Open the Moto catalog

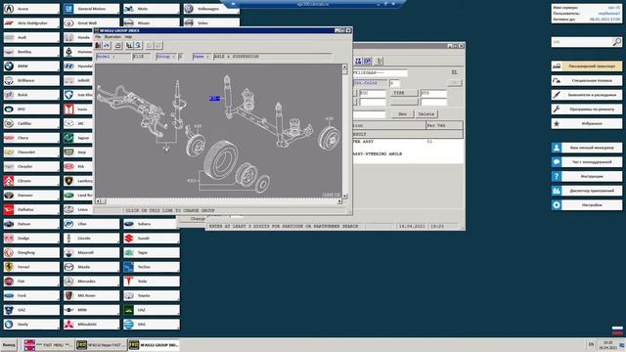tap(152, 9)
